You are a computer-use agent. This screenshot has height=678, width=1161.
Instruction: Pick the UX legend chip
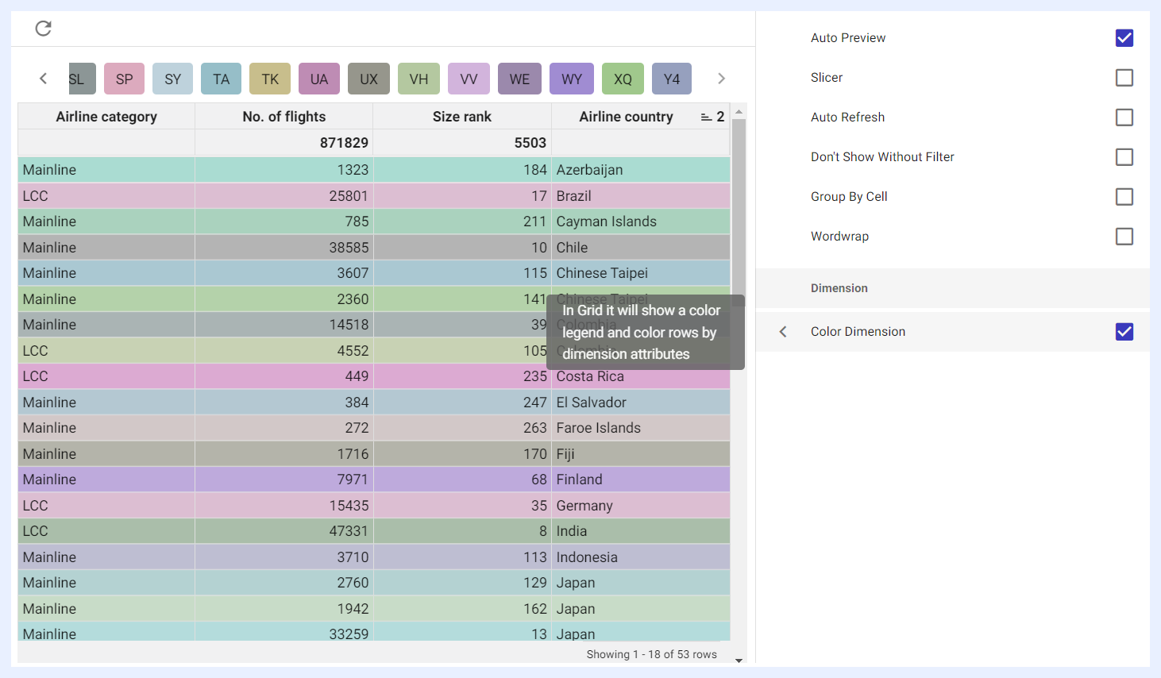pos(368,79)
